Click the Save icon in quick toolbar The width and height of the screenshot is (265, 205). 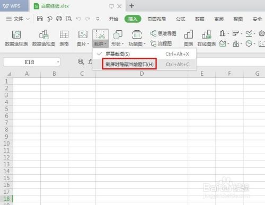pyautogui.click(x=40, y=19)
